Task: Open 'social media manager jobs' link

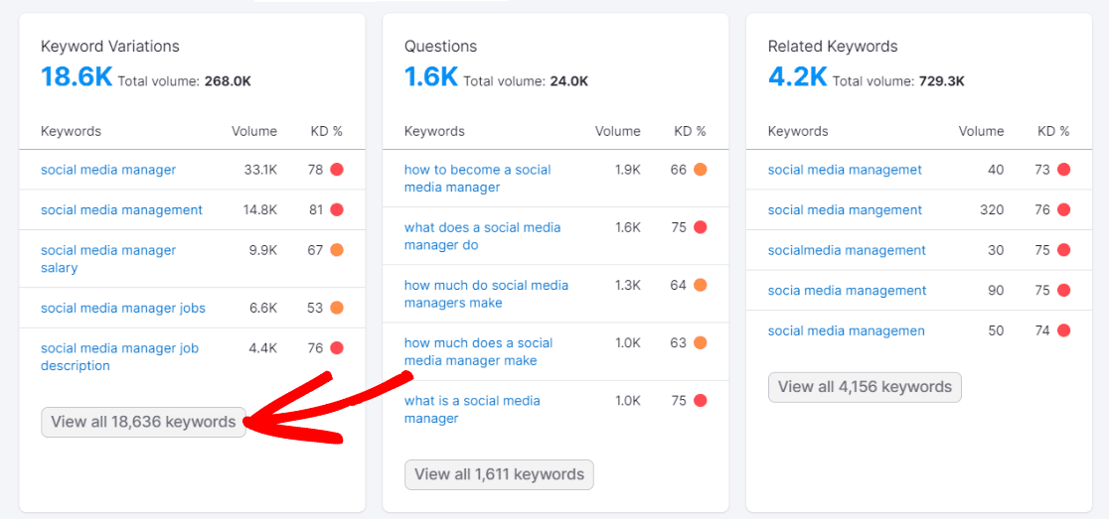Action: click(123, 308)
